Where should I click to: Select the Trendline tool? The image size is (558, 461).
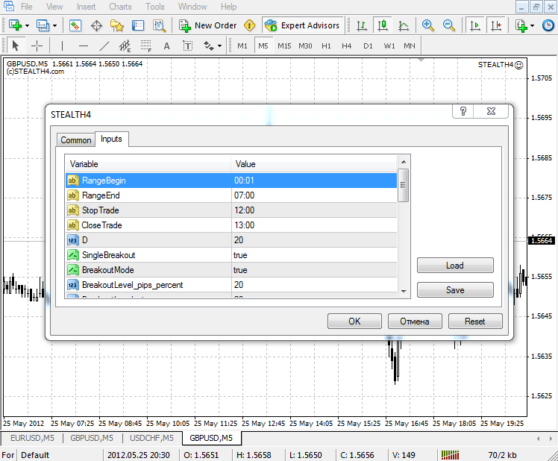(x=104, y=46)
